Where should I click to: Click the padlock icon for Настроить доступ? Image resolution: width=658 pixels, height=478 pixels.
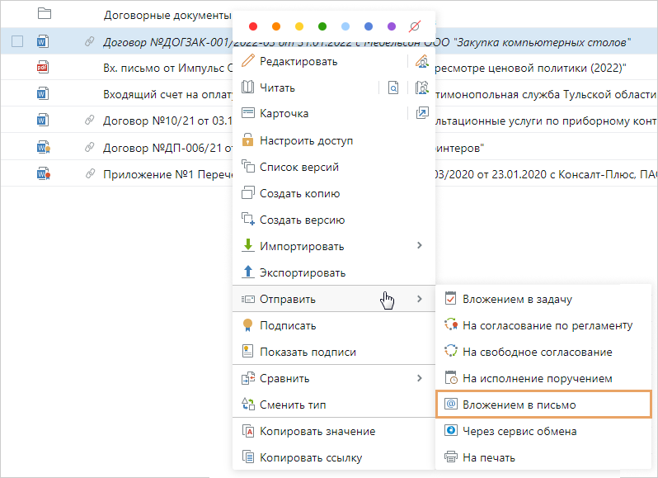(x=248, y=140)
